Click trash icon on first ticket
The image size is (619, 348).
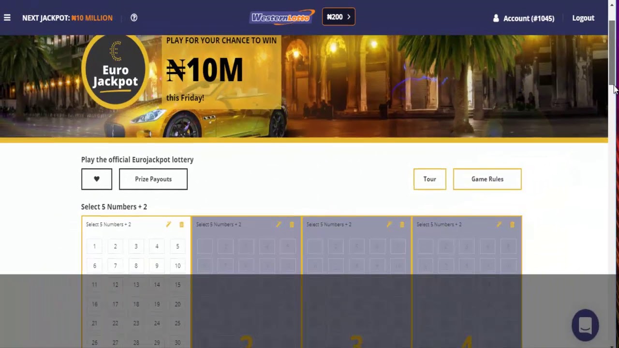182,224
